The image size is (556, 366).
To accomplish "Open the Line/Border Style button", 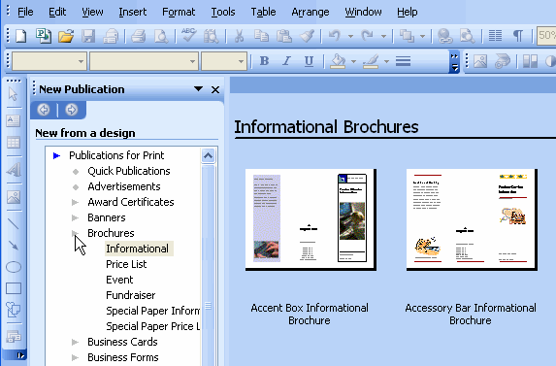I will pyautogui.click(x=403, y=61).
